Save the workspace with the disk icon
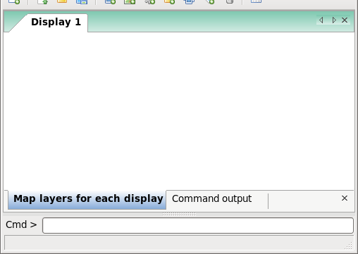Screen dimensions: 358x254 [82, 1]
